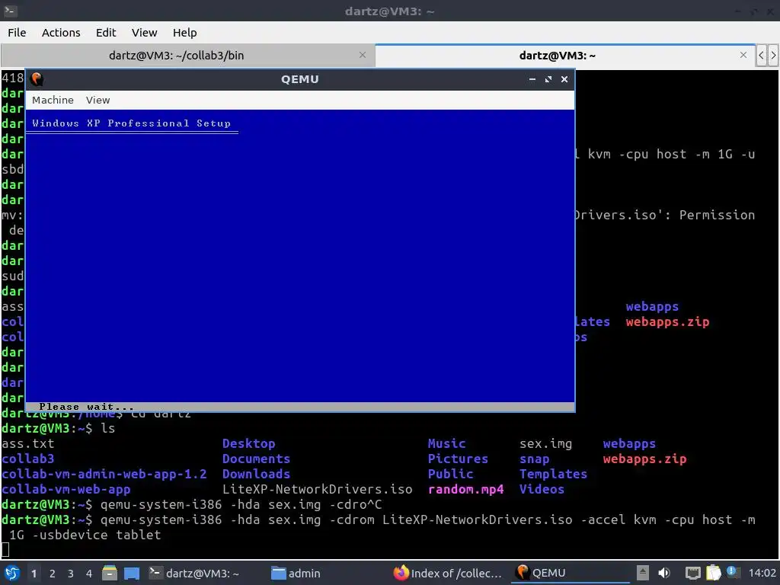Open the terminal's Actions menu

coord(61,32)
